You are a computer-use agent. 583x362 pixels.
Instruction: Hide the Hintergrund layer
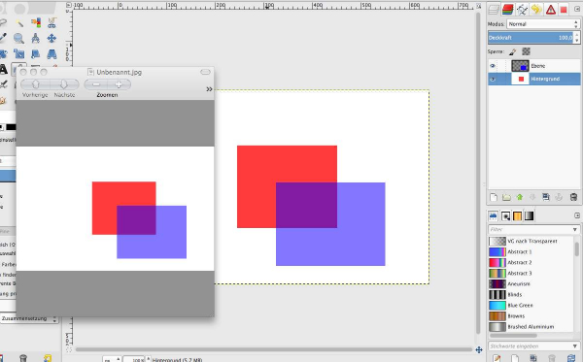click(x=493, y=79)
